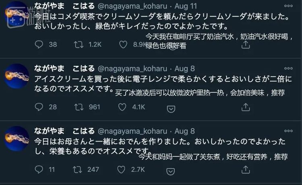Image resolution: width=302 pixels, height=185 pixels.
Task: Click reply icon showing 28 replies
Action: (39, 107)
